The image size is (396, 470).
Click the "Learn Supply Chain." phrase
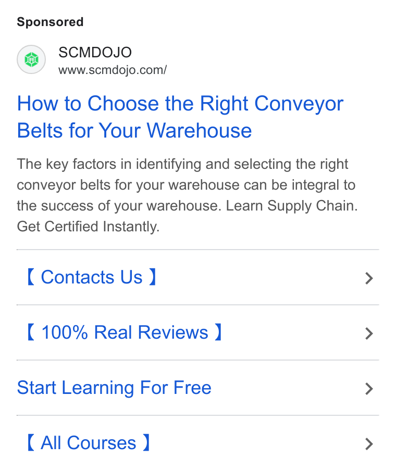tap(292, 206)
